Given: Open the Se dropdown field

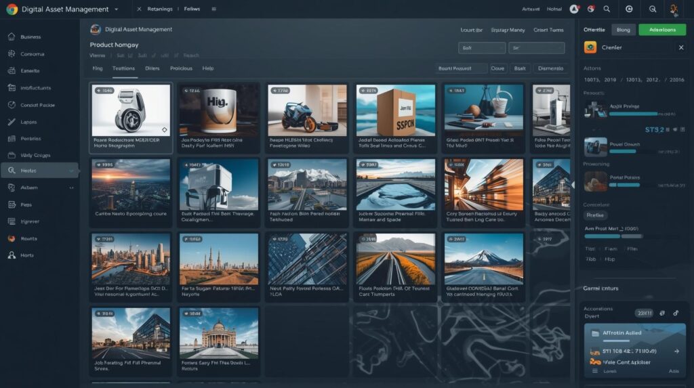Looking at the screenshot, I should [x=537, y=48].
